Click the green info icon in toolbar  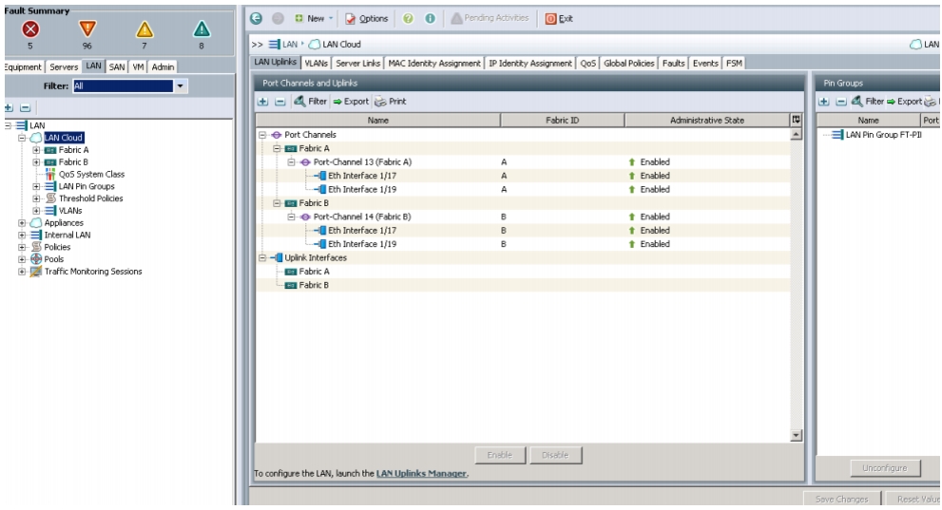[x=431, y=19]
